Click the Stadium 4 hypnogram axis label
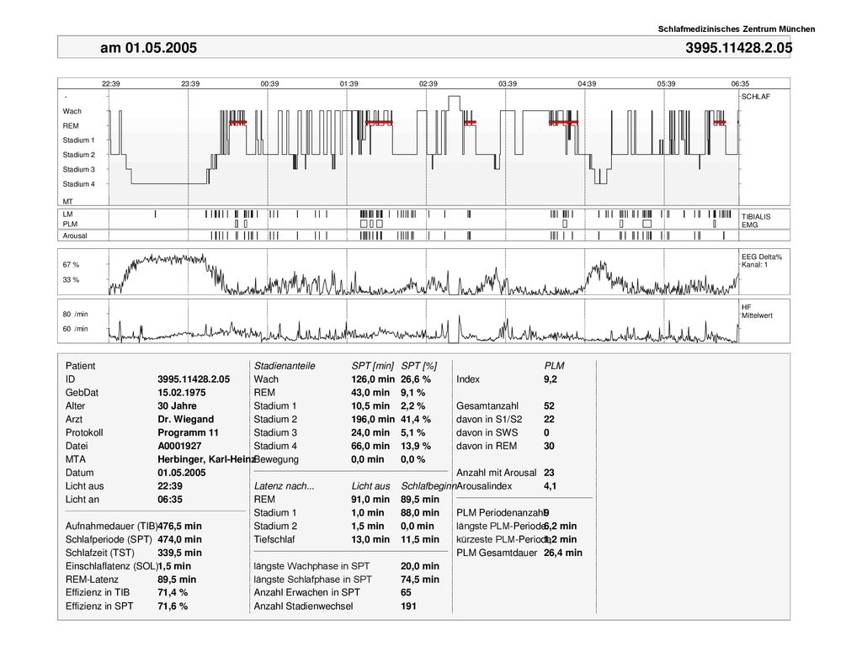The image size is (862, 646). (x=78, y=184)
